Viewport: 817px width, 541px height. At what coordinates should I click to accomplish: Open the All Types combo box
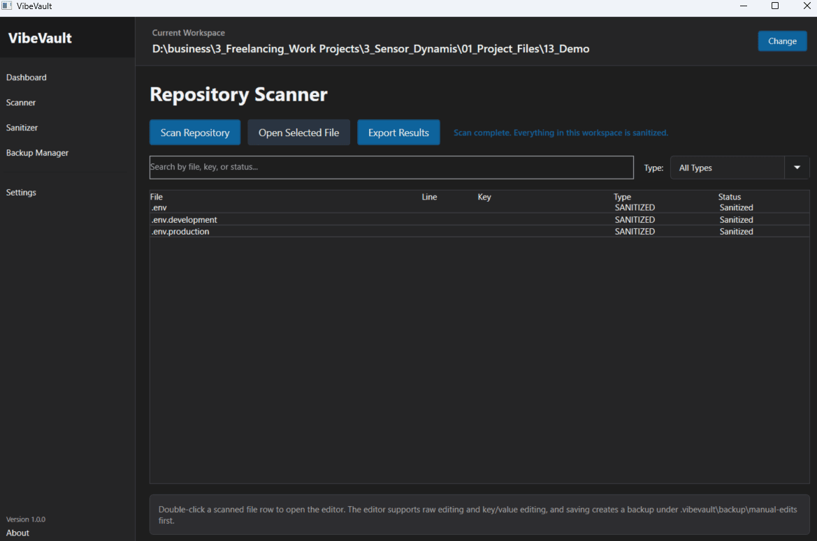tap(727, 167)
